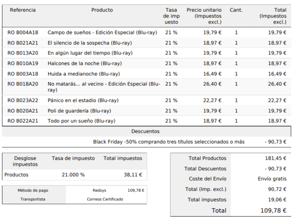Click the Descuentos section header
Image resolution: width=302 pixels, height=217 pixels.
pos(145,131)
